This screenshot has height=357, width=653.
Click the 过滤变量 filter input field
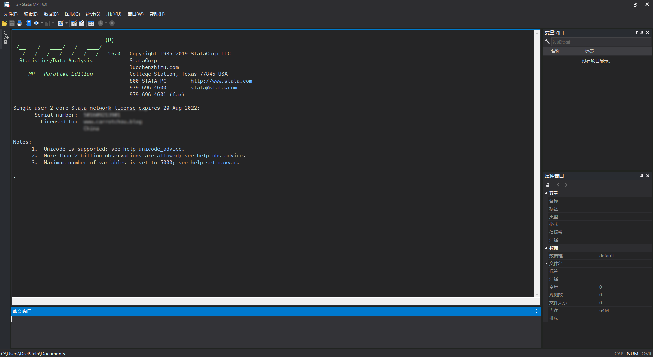(600, 42)
